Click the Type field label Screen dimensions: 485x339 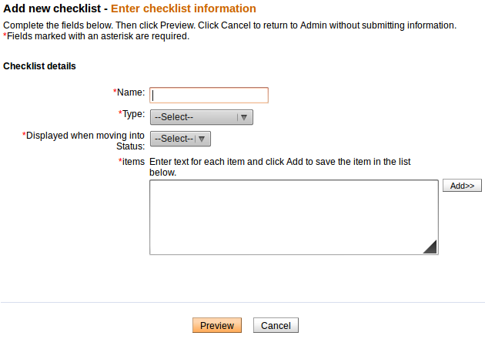132,114
